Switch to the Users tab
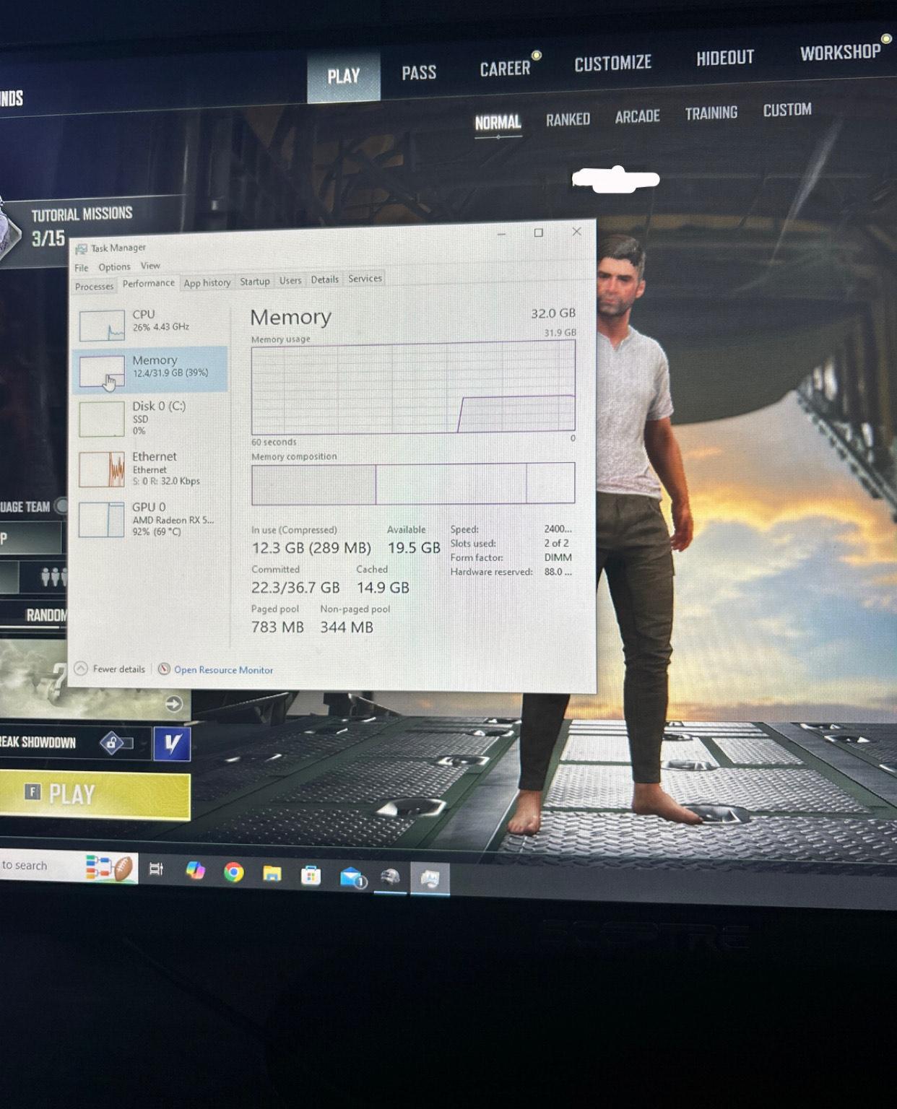897x1109 pixels. click(x=290, y=280)
